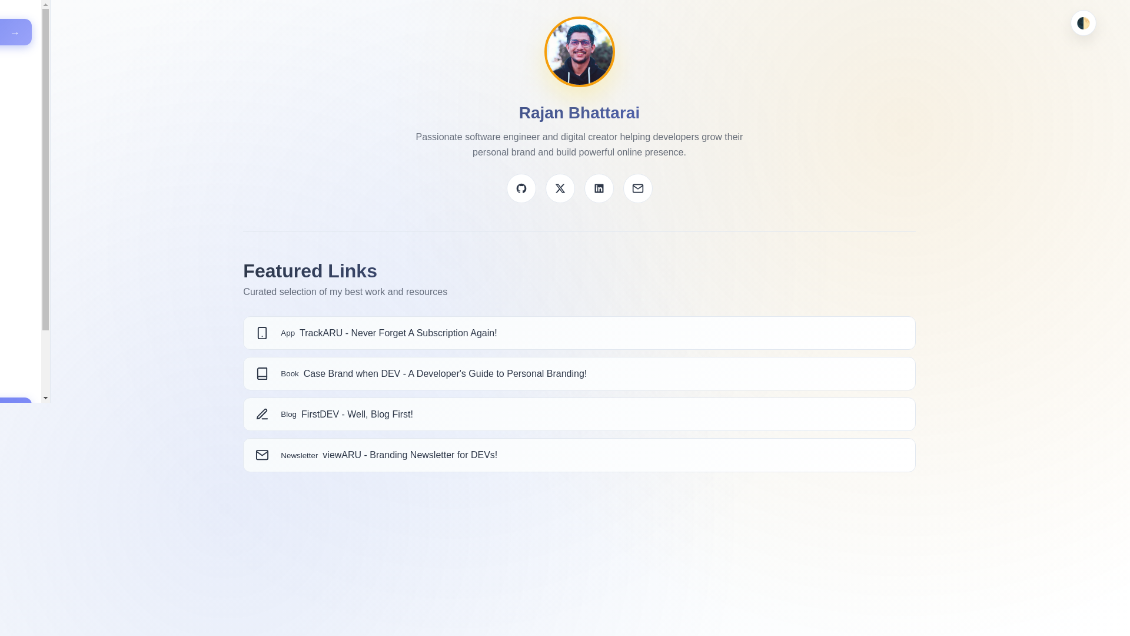Image resolution: width=1130 pixels, height=636 pixels.
Task: Click the mail icon on viewARU card
Action: [262, 455]
